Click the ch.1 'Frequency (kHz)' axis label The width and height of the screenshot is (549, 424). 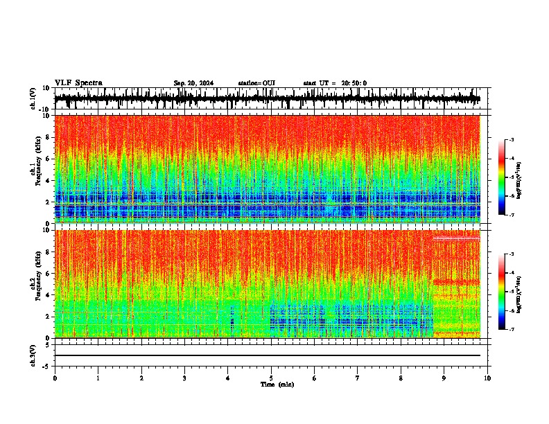click(39, 161)
